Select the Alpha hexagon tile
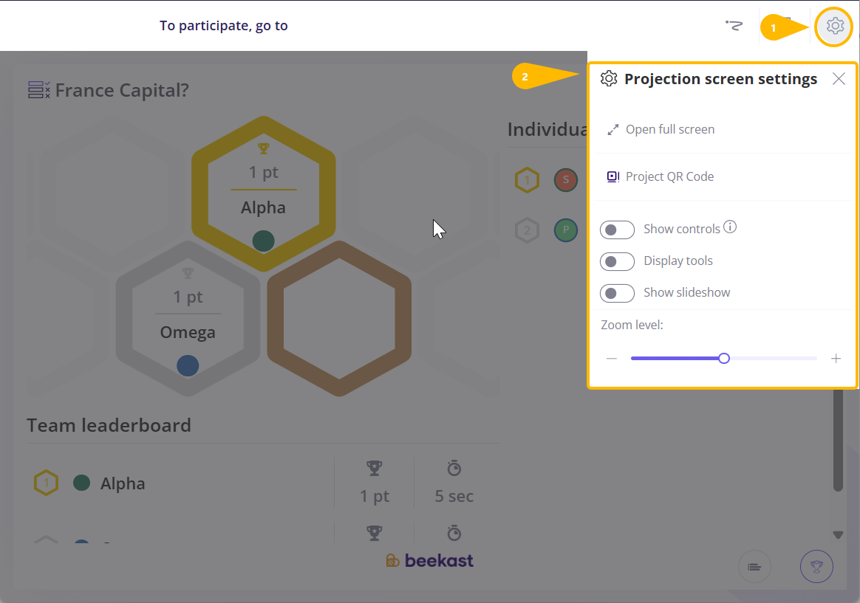The width and height of the screenshot is (860, 603). point(263,193)
